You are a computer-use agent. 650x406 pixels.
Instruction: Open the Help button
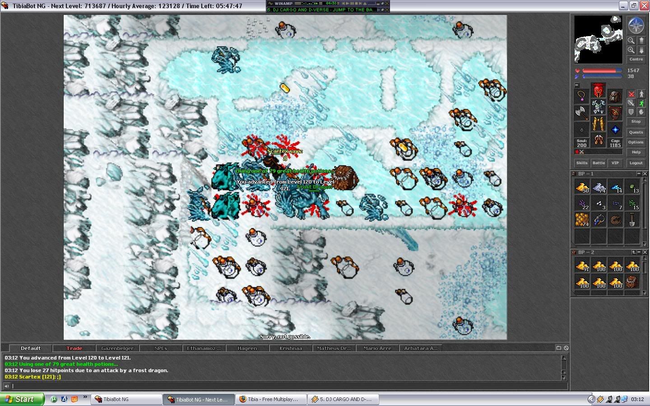click(x=636, y=152)
